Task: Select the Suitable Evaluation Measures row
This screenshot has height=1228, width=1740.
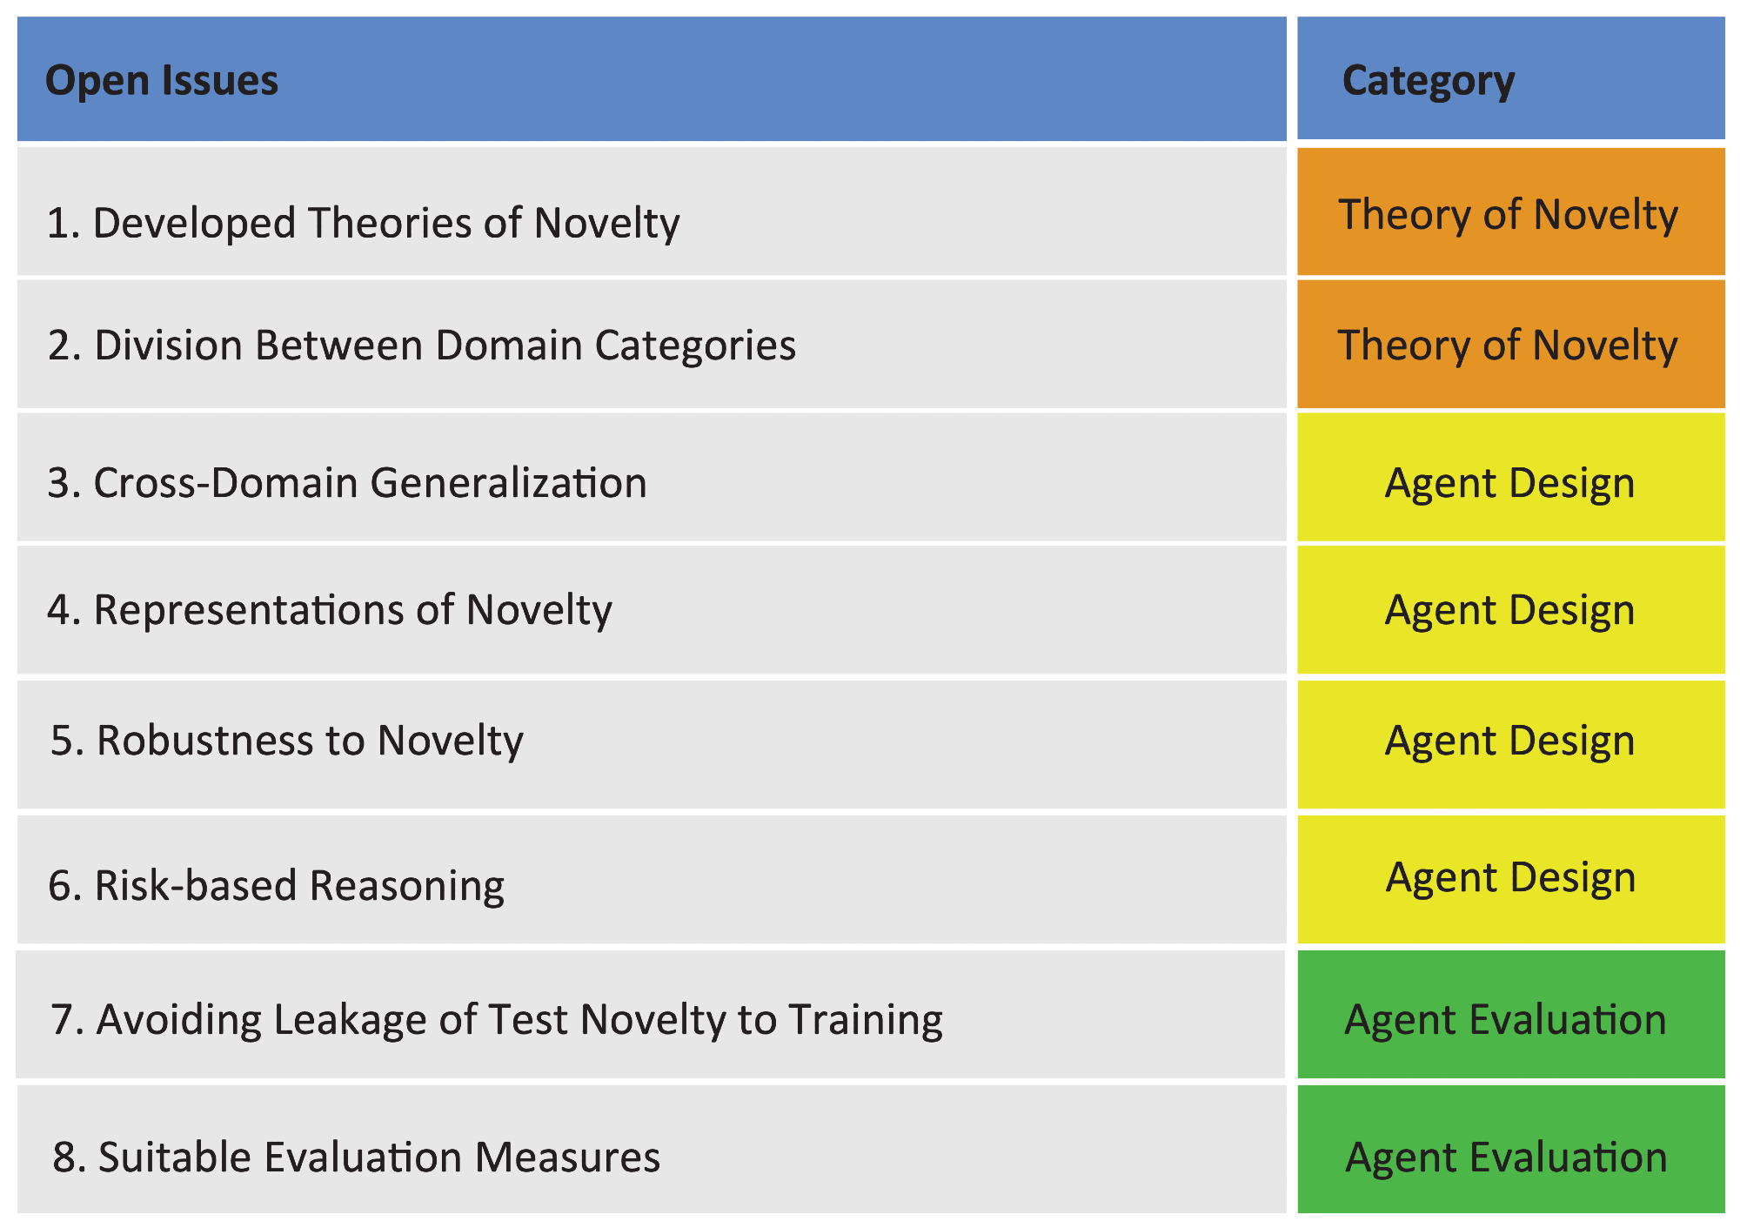Action: point(356,1157)
